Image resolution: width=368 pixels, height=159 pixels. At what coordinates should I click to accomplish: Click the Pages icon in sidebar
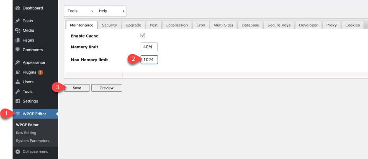tap(18, 40)
